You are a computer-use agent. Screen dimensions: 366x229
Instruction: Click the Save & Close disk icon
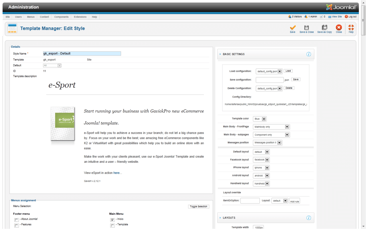[306, 27]
